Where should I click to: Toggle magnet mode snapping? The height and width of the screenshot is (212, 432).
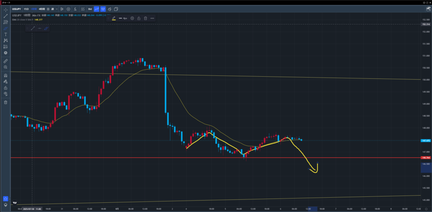pyautogui.click(x=5, y=75)
